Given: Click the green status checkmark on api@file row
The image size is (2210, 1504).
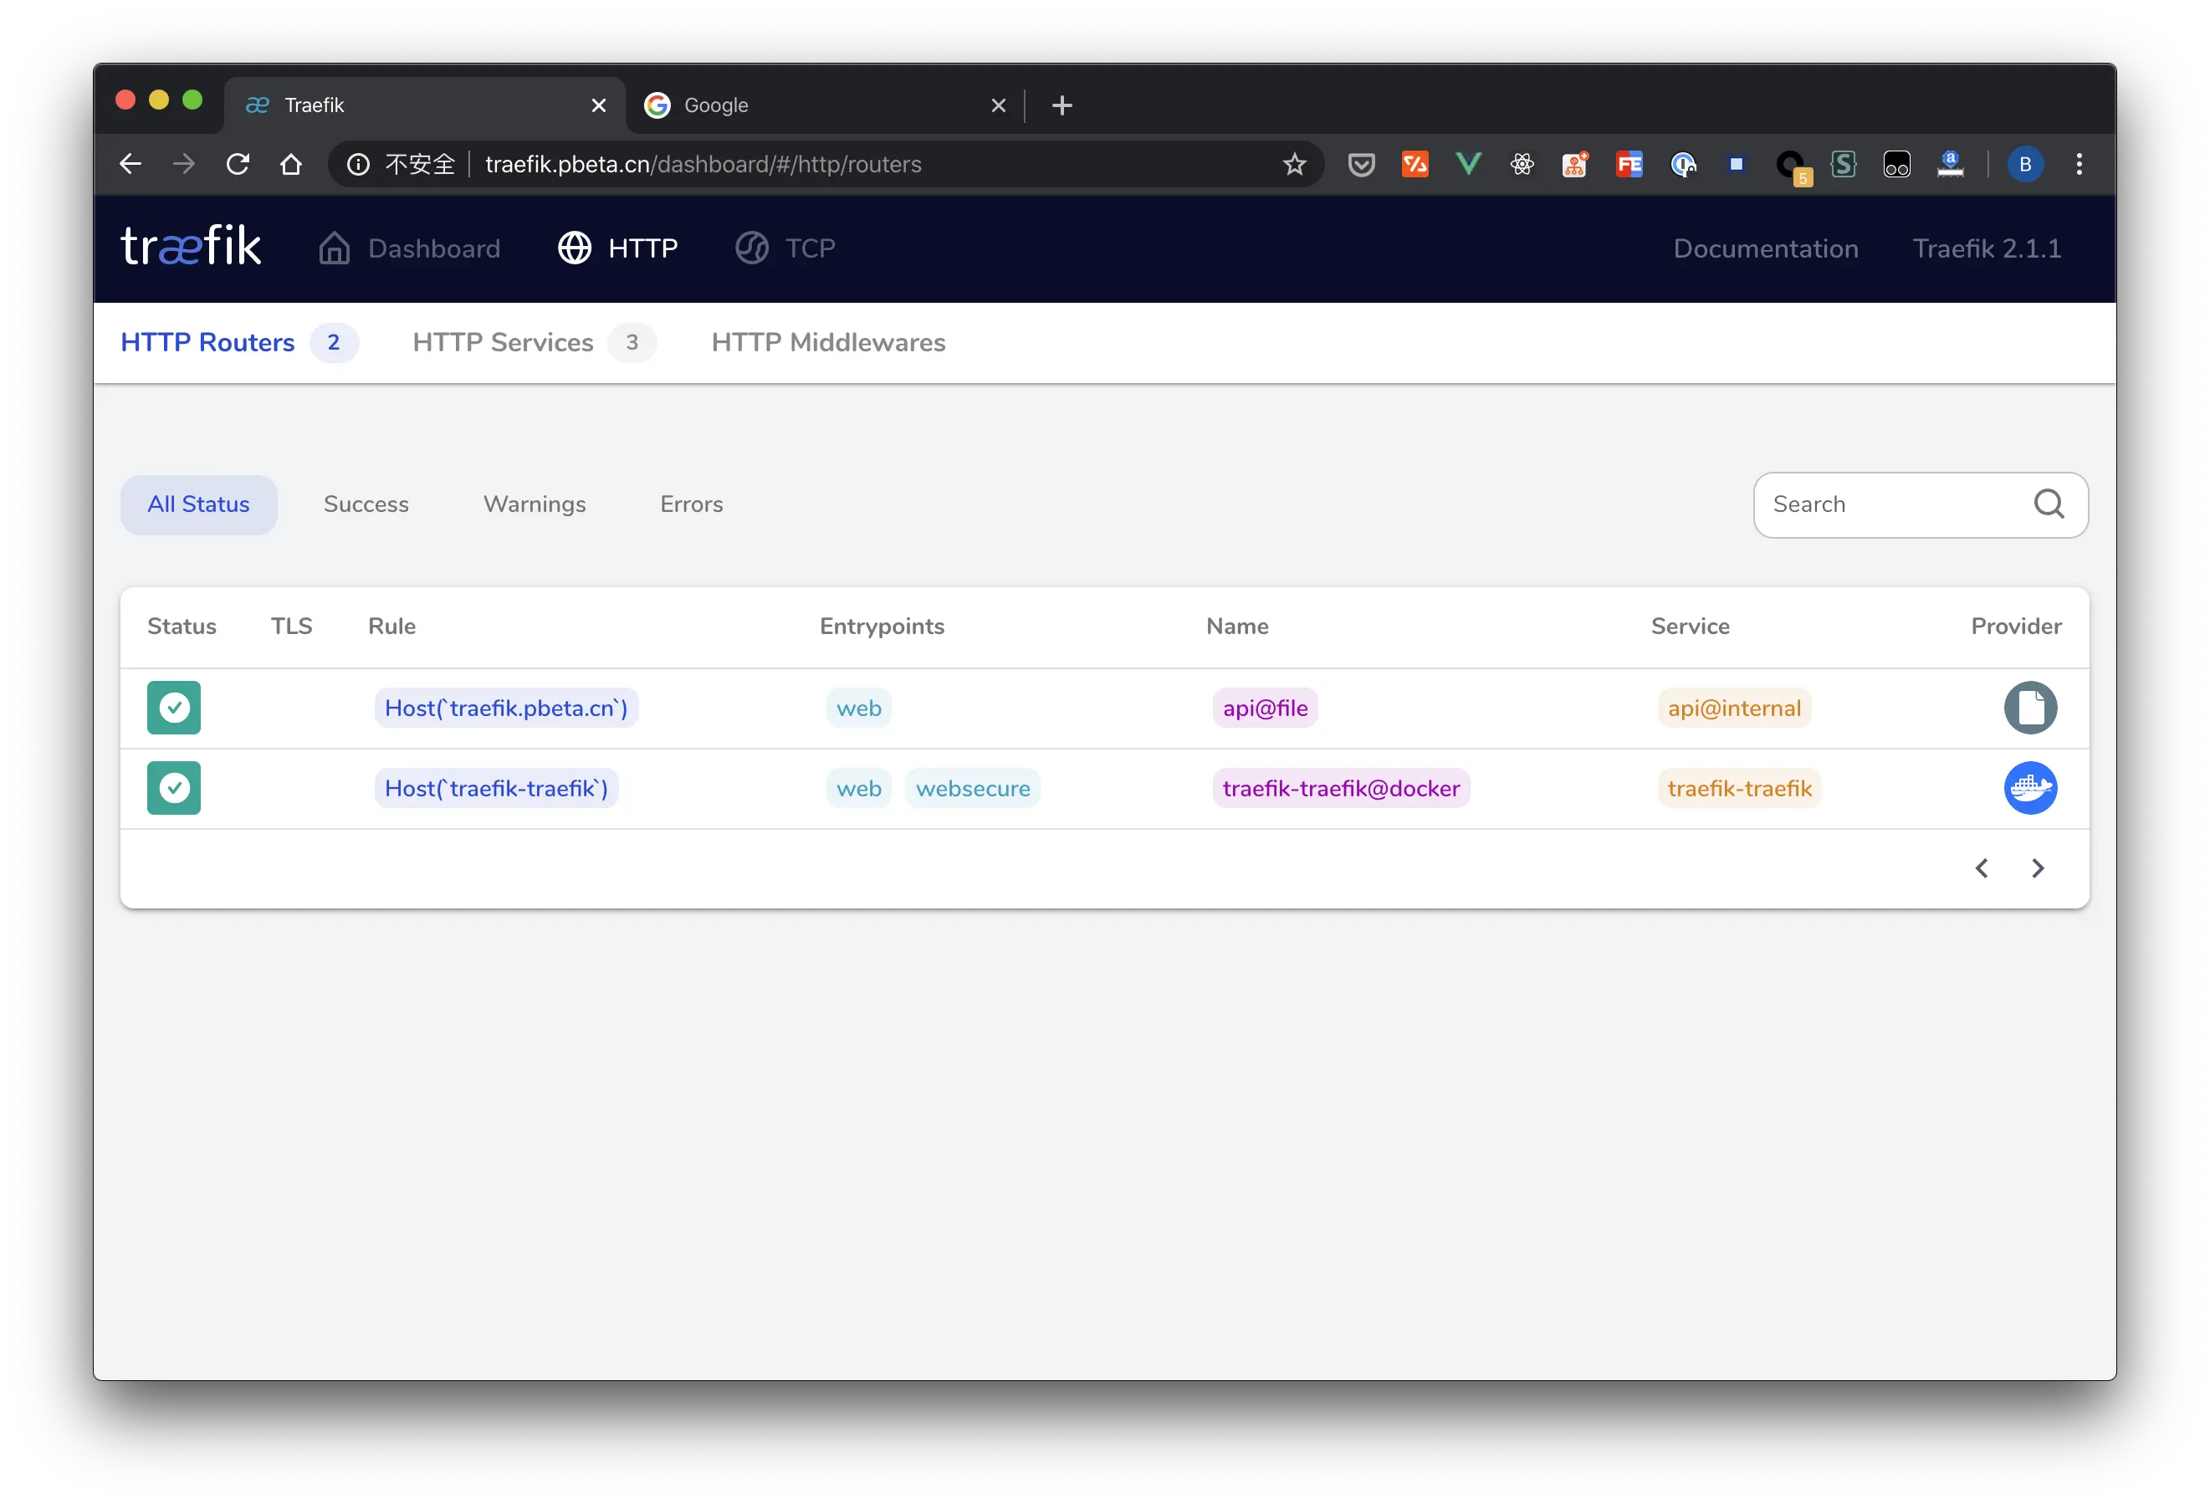Looking at the screenshot, I should [174, 708].
